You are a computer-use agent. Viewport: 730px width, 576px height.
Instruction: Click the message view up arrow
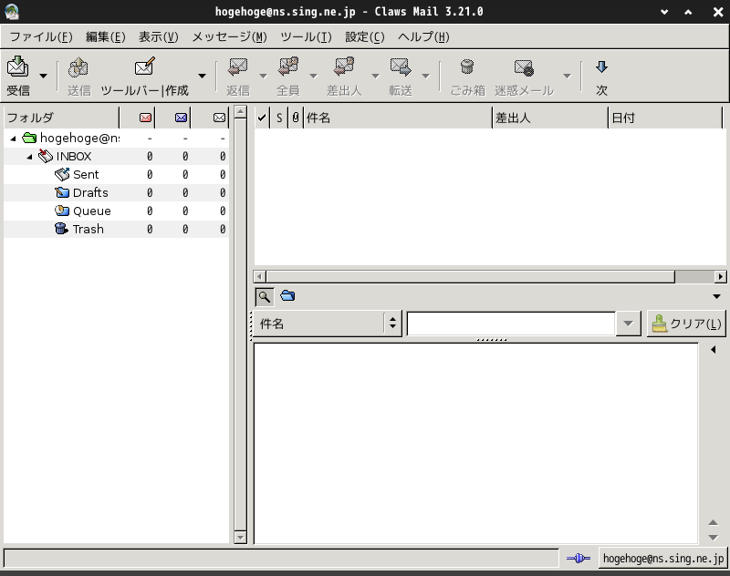713,522
